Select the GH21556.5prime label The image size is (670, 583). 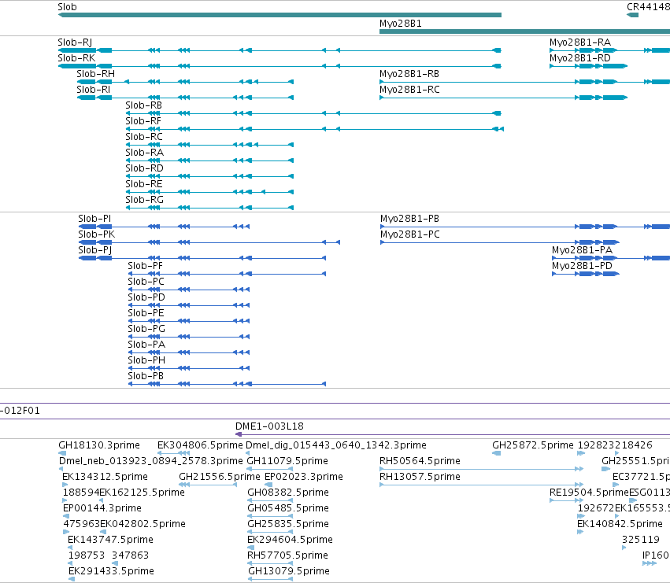point(219,477)
